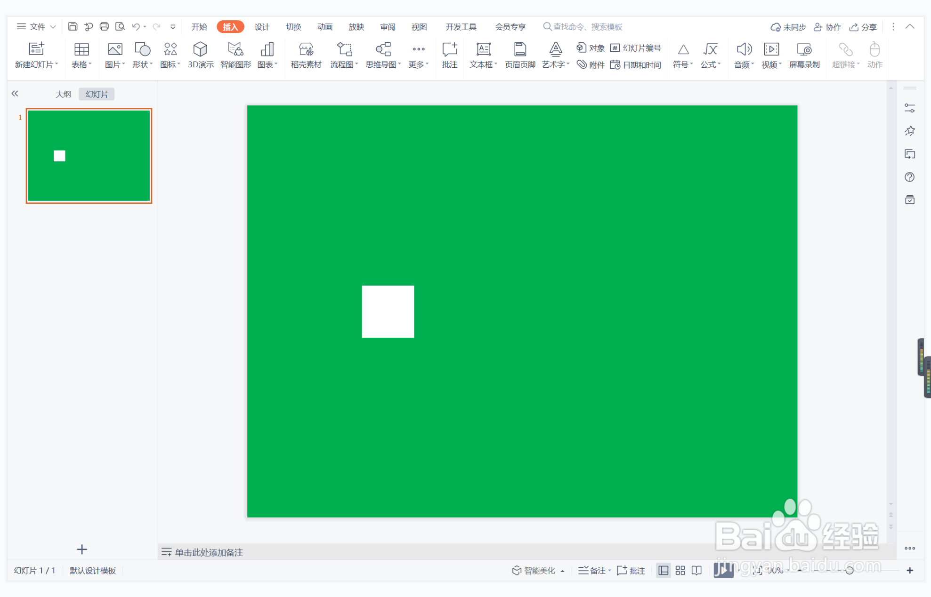Switch to the 大纲 (Outline) tab
This screenshot has height=597, width=931.
point(63,94)
